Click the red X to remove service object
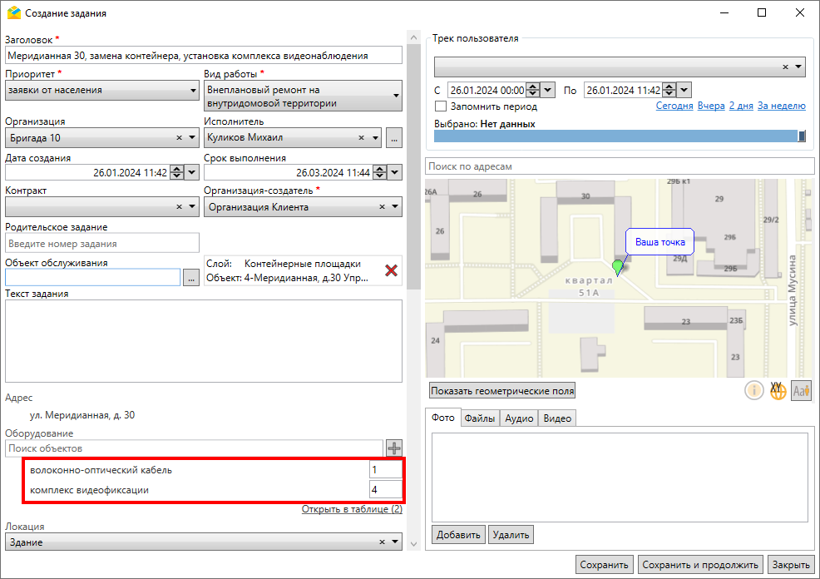This screenshot has height=579, width=820. [x=391, y=270]
